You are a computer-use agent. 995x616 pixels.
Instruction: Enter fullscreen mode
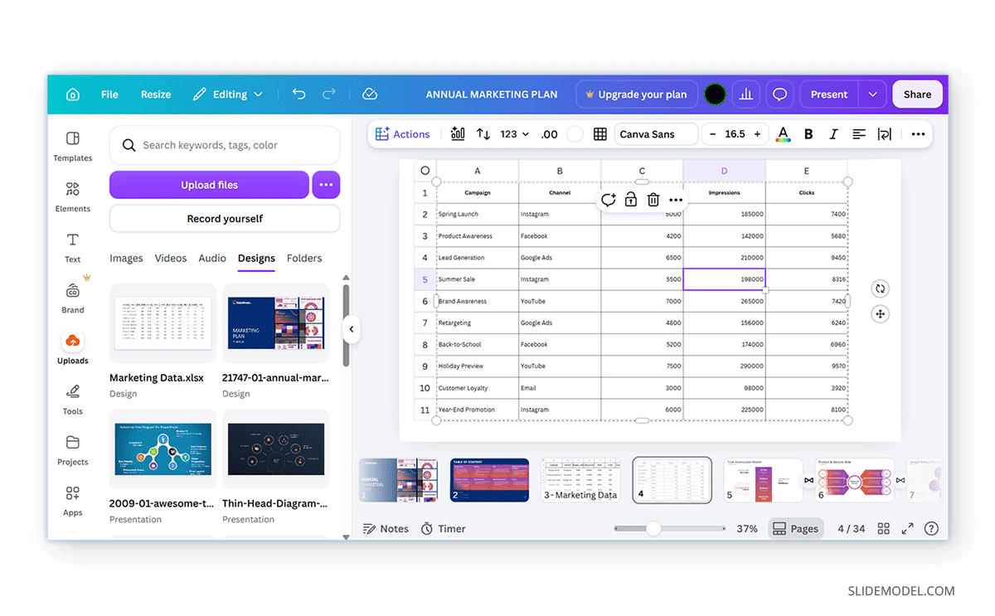tap(907, 529)
